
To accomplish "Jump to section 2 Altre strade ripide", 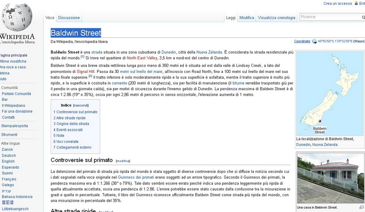I will (70, 118).
